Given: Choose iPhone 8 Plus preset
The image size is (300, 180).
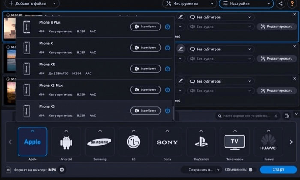Looking at the screenshot, I should (95, 27).
